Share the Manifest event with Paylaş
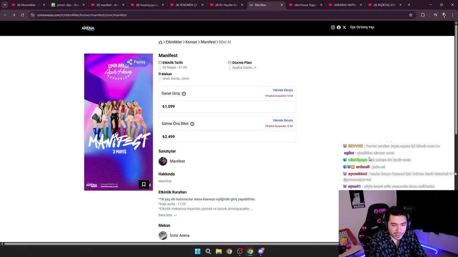 [x=136, y=62]
